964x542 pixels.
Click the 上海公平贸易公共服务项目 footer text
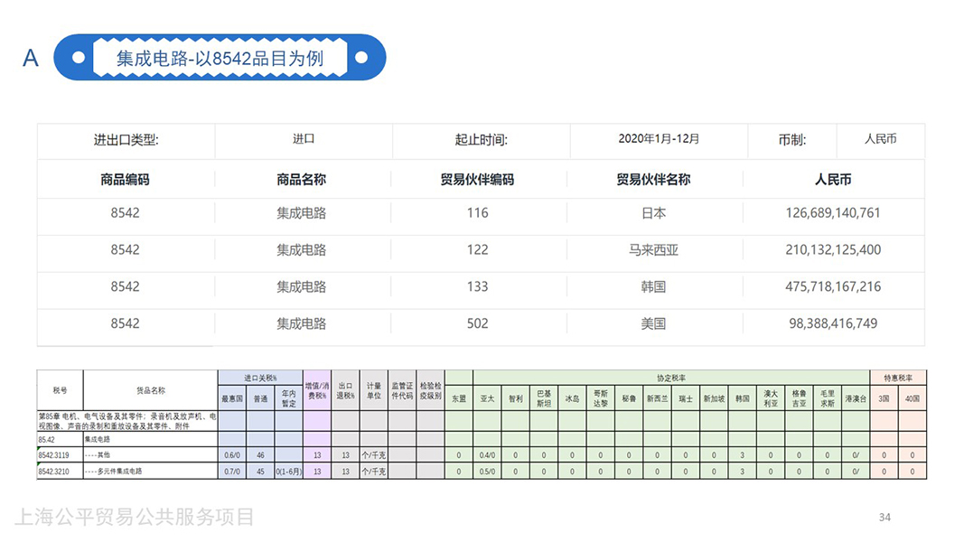click(x=134, y=517)
